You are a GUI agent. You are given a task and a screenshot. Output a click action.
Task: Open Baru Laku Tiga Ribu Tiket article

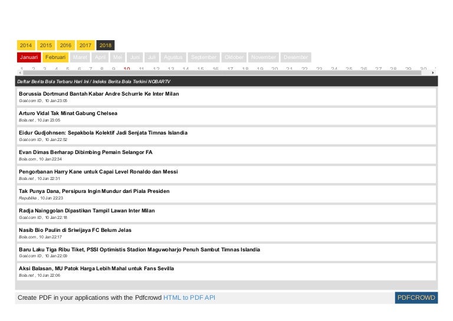click(140, 250)
